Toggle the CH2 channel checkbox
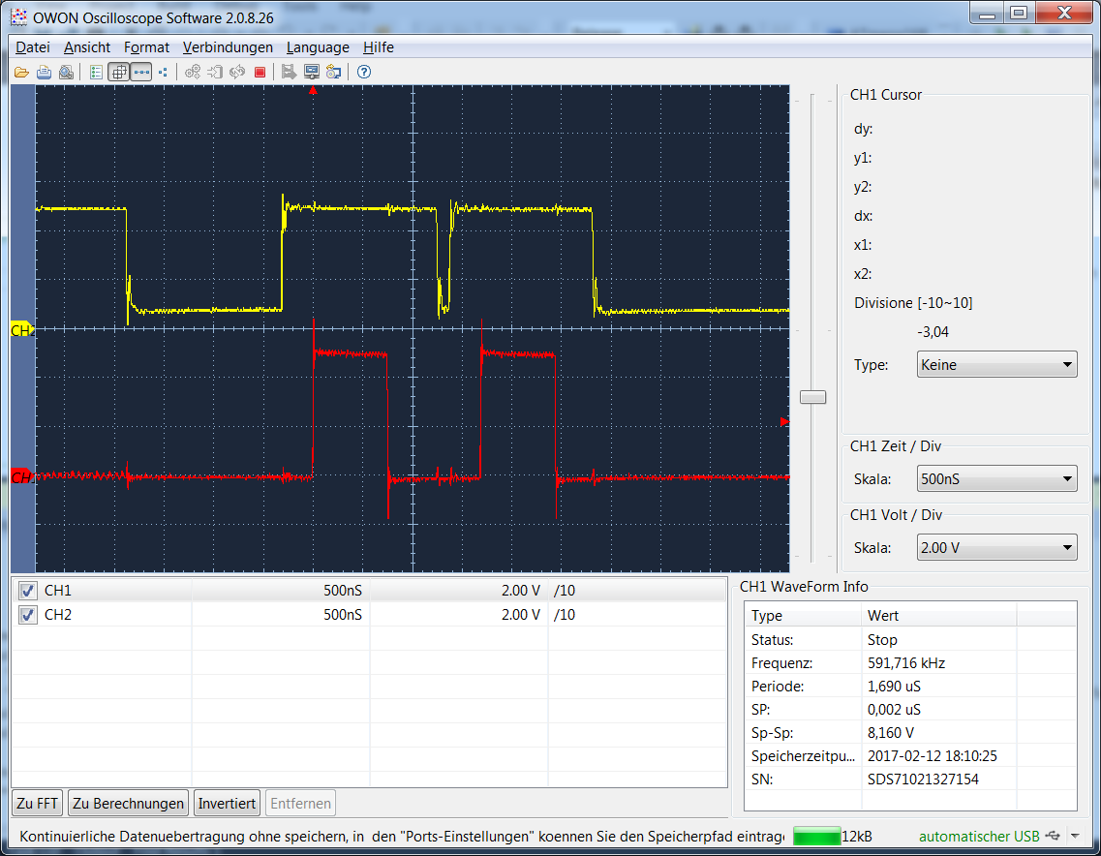This screenshot has width=1101, height=856. (x=27, y=615)
